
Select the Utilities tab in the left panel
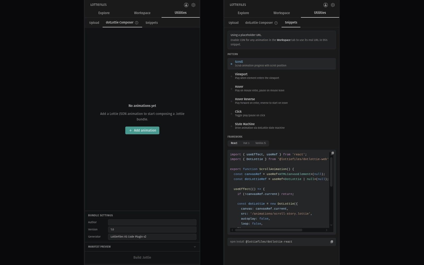coord(180,13)
